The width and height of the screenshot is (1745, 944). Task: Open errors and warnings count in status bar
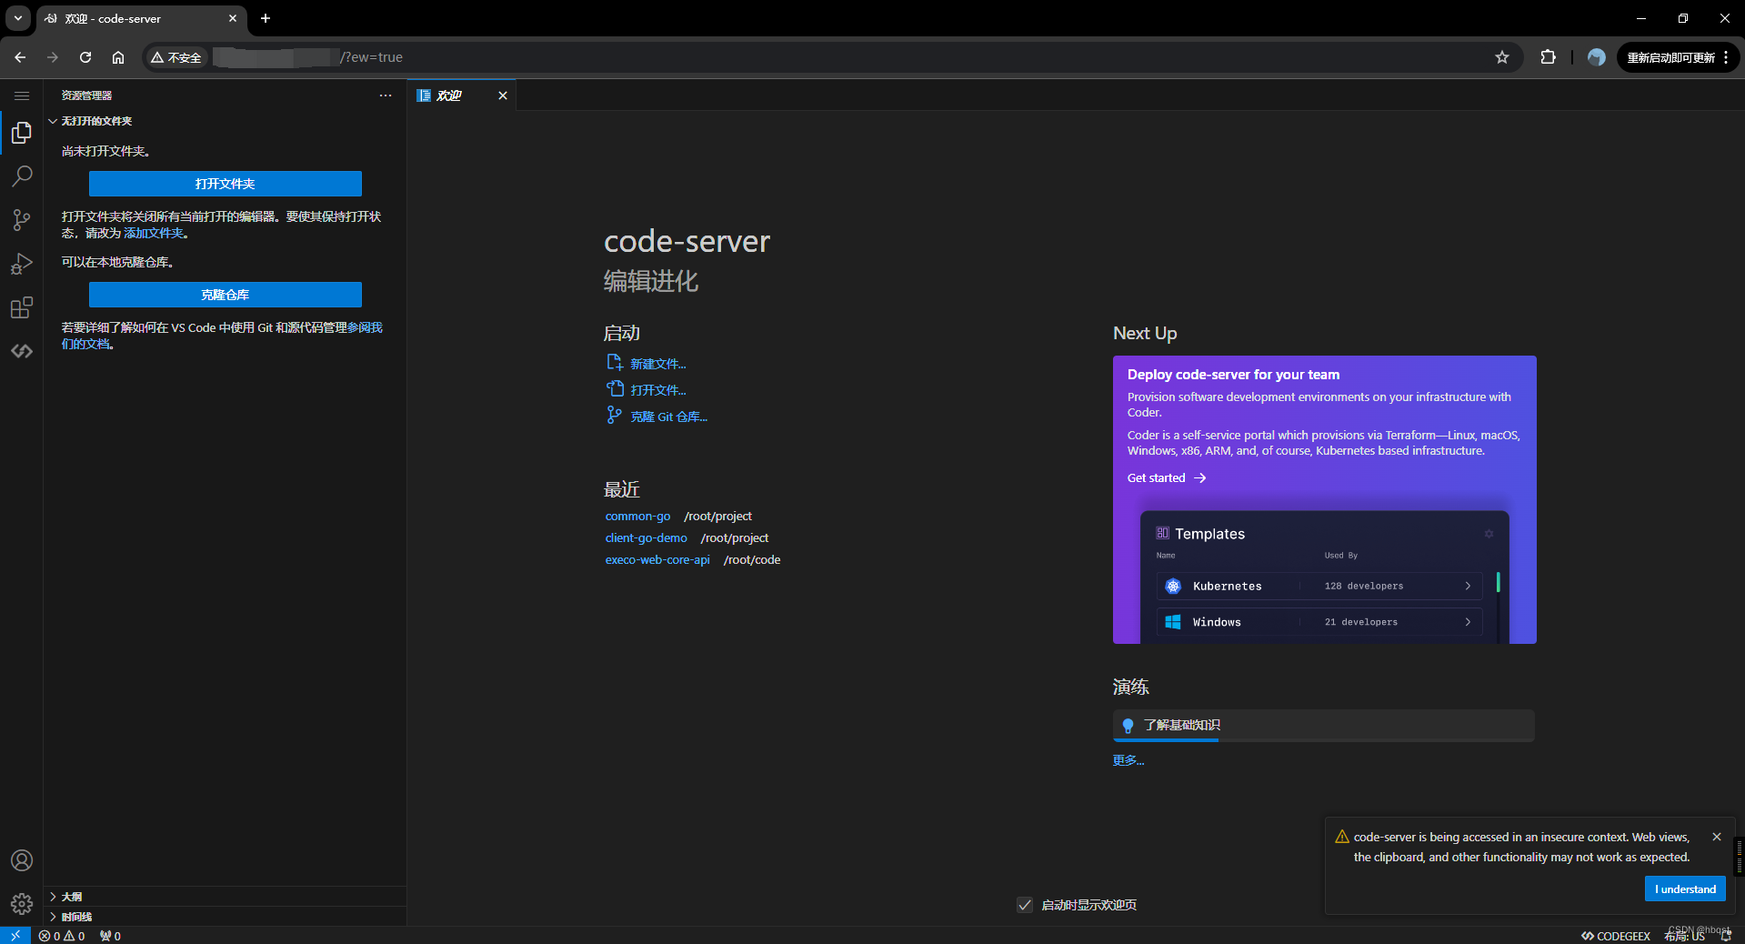[62, 936]
